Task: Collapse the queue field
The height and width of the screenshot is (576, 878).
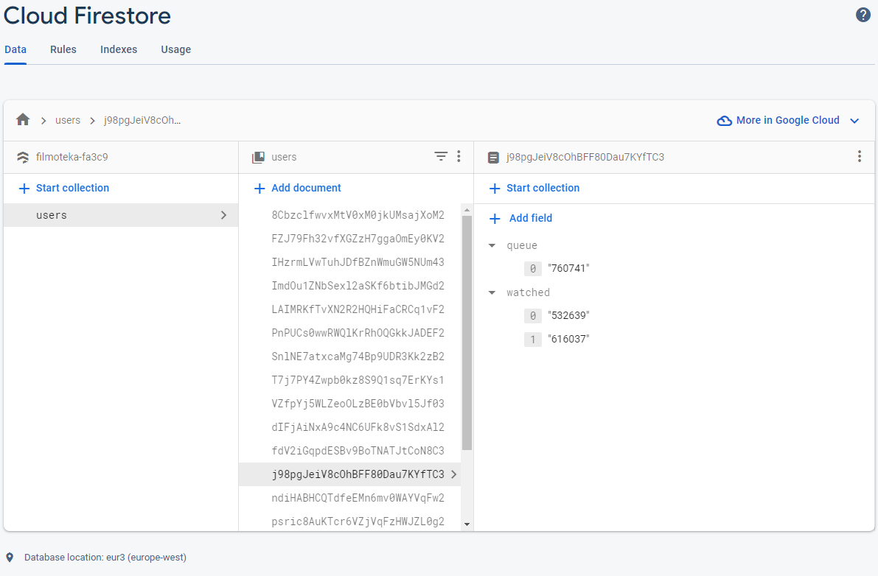Action: click(492, 245)
